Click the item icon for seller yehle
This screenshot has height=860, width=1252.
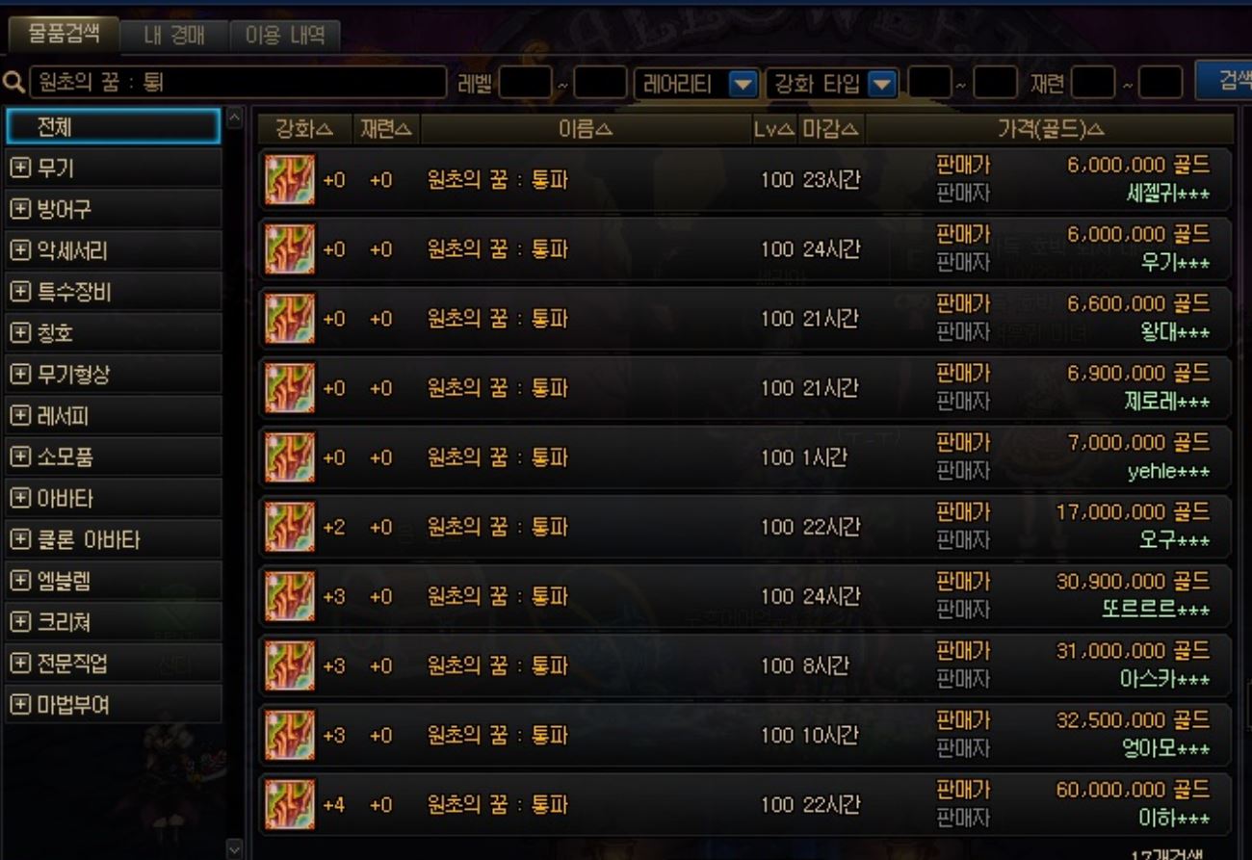click(289, 457)
